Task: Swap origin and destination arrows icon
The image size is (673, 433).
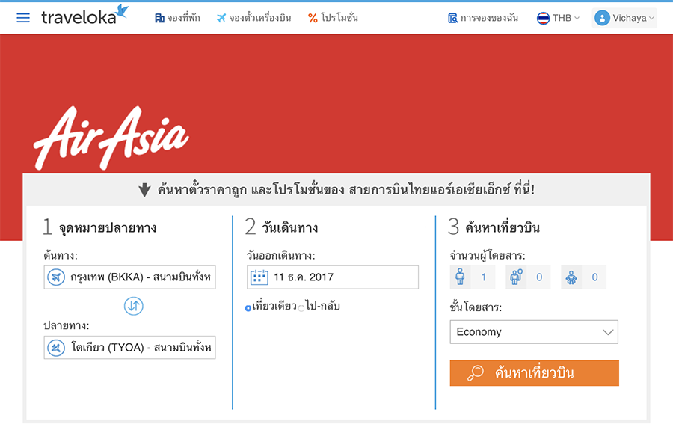Action: [x=134, y=306]
